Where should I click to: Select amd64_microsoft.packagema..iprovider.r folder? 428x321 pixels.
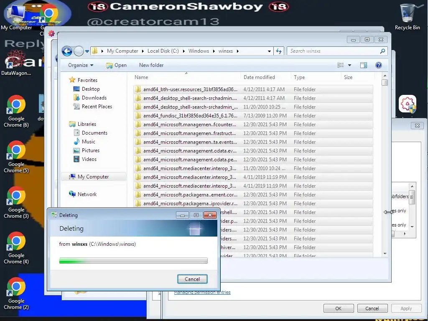(x=253, y=204)
